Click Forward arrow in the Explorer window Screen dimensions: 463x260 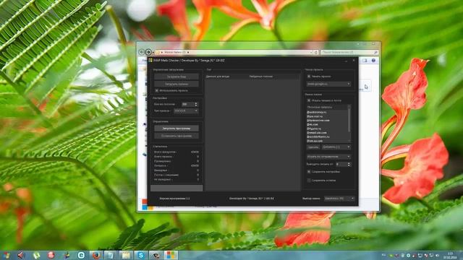(x=148, y=52)
